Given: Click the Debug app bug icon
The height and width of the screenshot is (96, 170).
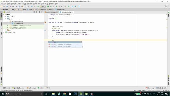Looking at the screenshot, I should click(51, 6).
